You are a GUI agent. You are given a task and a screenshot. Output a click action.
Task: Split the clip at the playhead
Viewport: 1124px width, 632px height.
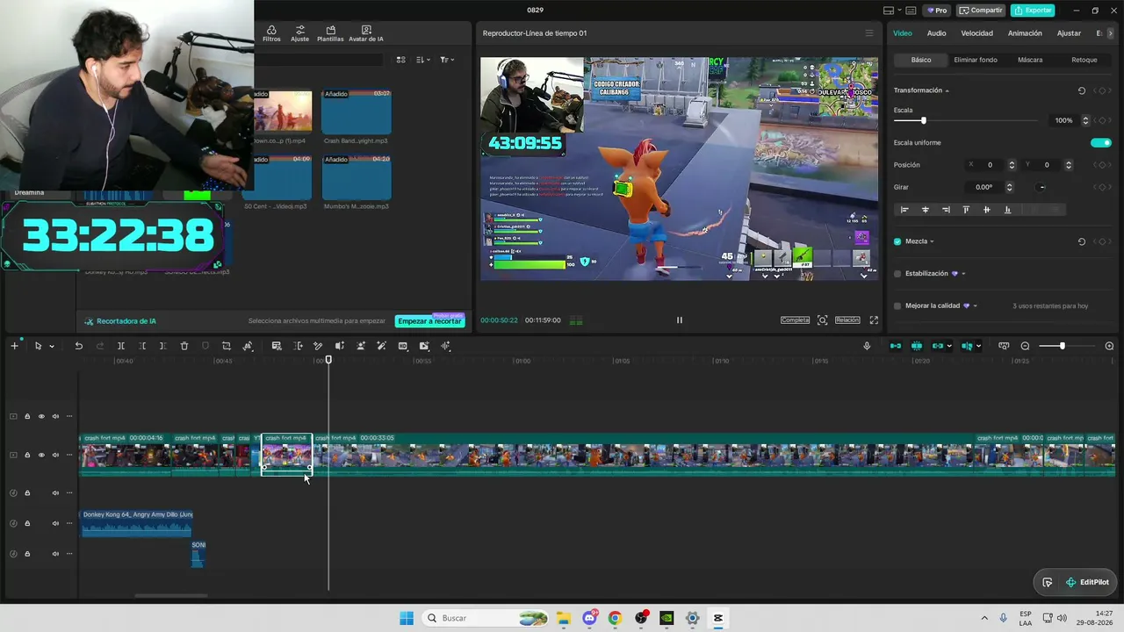[121, 346]
